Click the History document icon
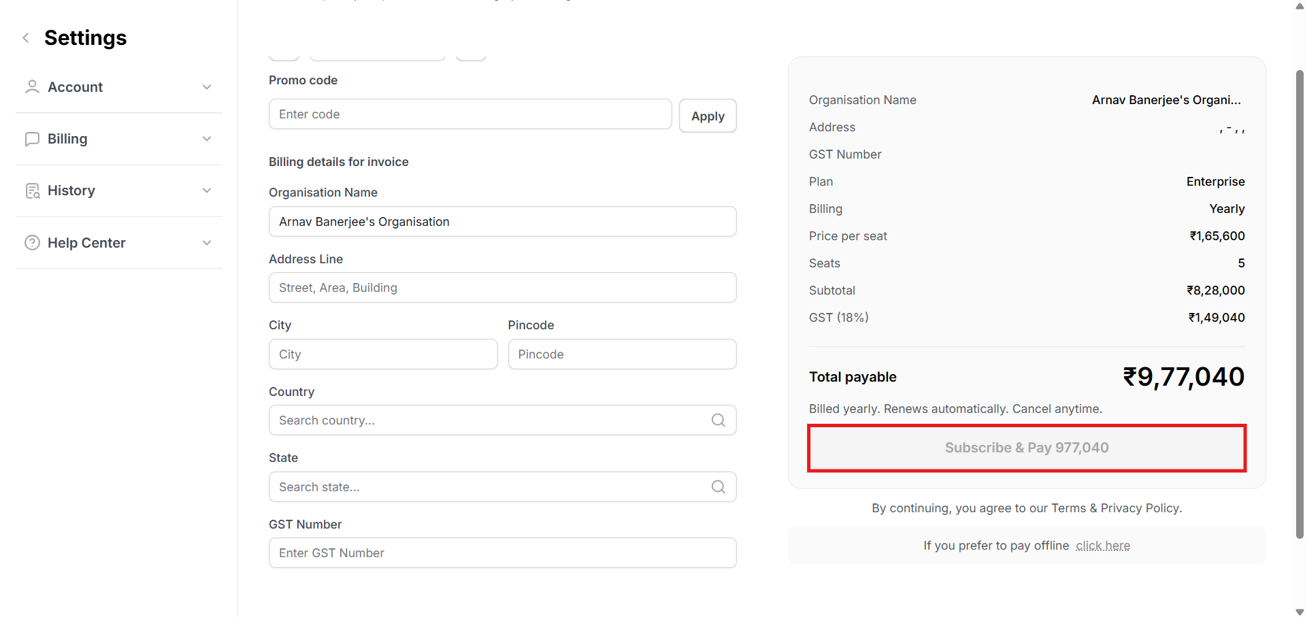This screenshot has height=617, width=1305. (32, 191)
